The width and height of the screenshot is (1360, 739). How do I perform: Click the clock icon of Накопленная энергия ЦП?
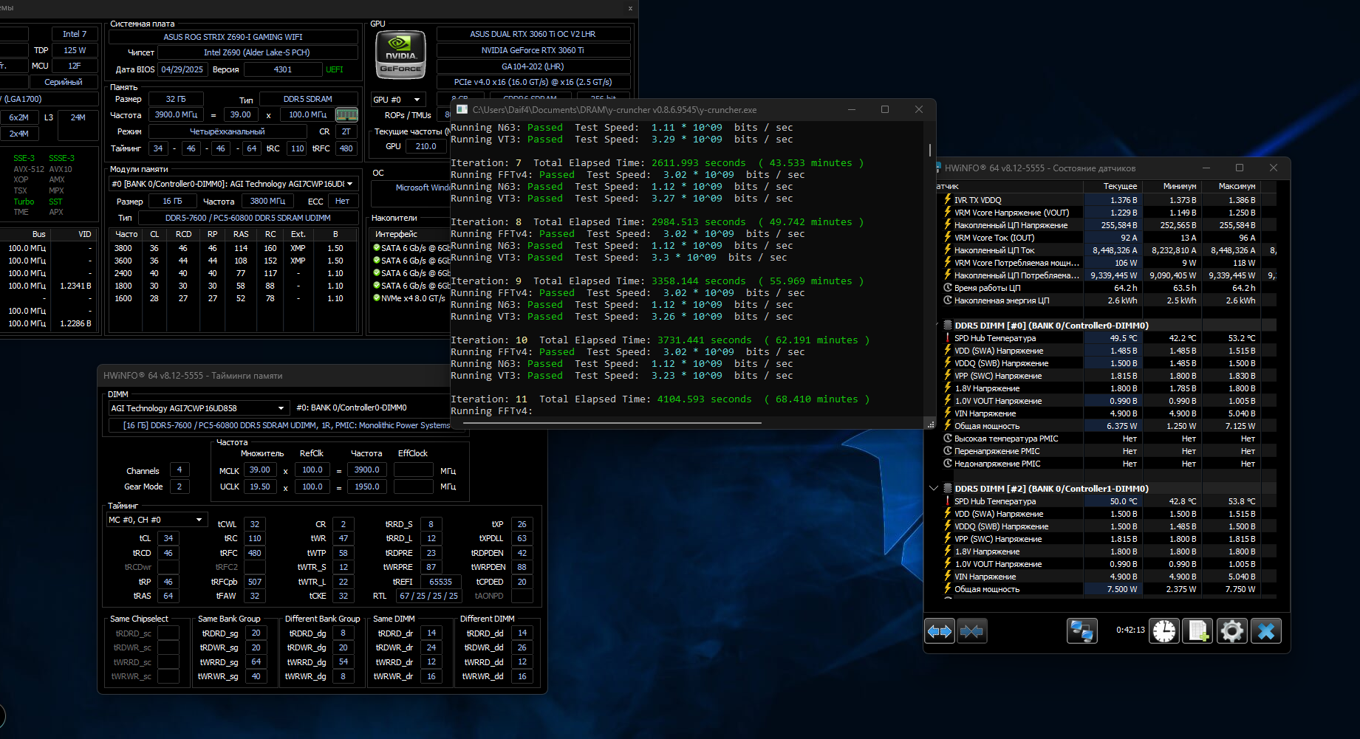tap(948, 300)
